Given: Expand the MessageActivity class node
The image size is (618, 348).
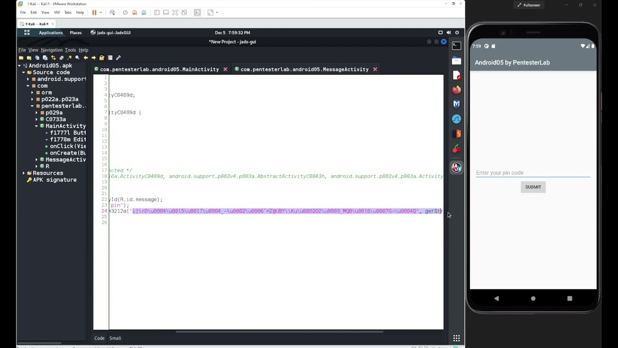Looking at the screenshot, I should point(36,159).
